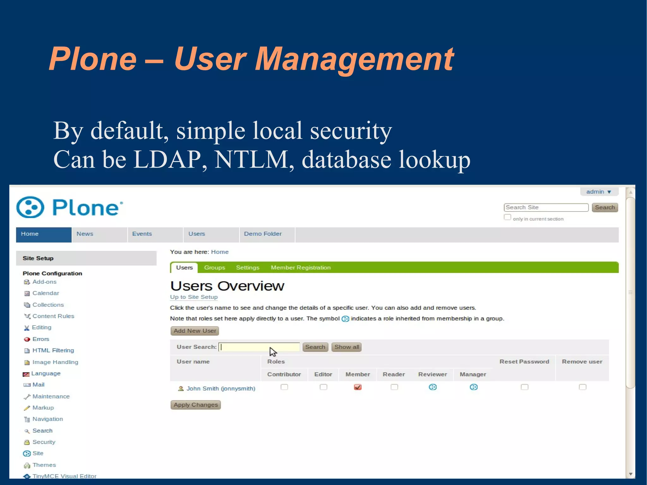Open John Smith (jonnysmith) user link
Screen dimensions: 647x485
(x=221, y=388)
